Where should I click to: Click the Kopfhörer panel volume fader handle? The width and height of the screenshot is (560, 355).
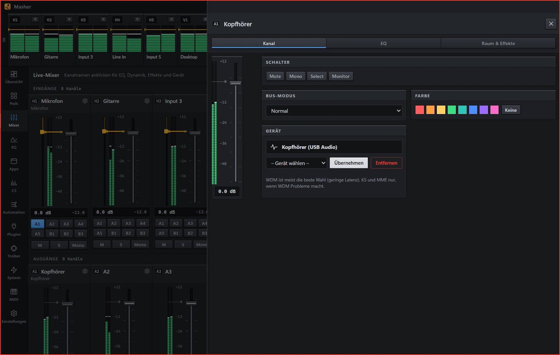click(x=235, y=83)
